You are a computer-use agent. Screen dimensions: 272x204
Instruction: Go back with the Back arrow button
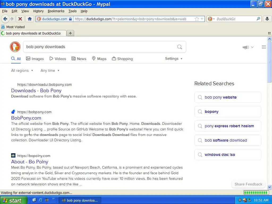[5, 19]
